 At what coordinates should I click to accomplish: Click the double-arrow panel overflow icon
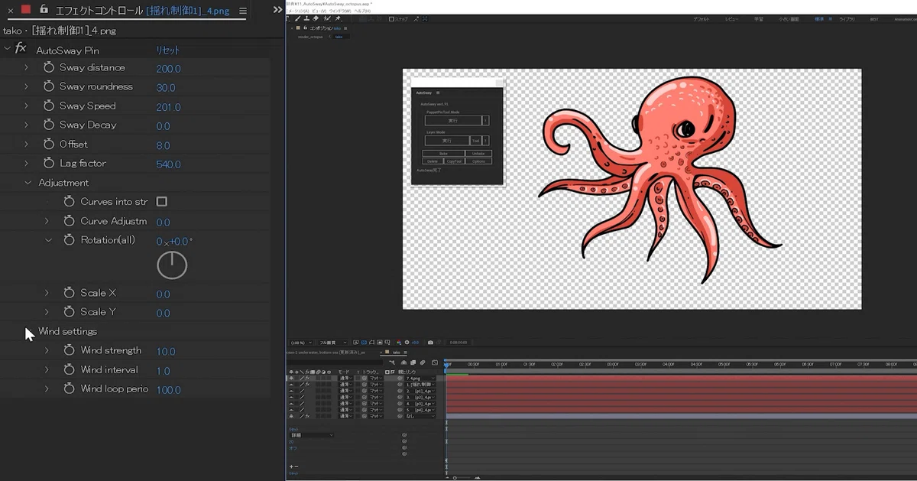(x=278, y=11)
